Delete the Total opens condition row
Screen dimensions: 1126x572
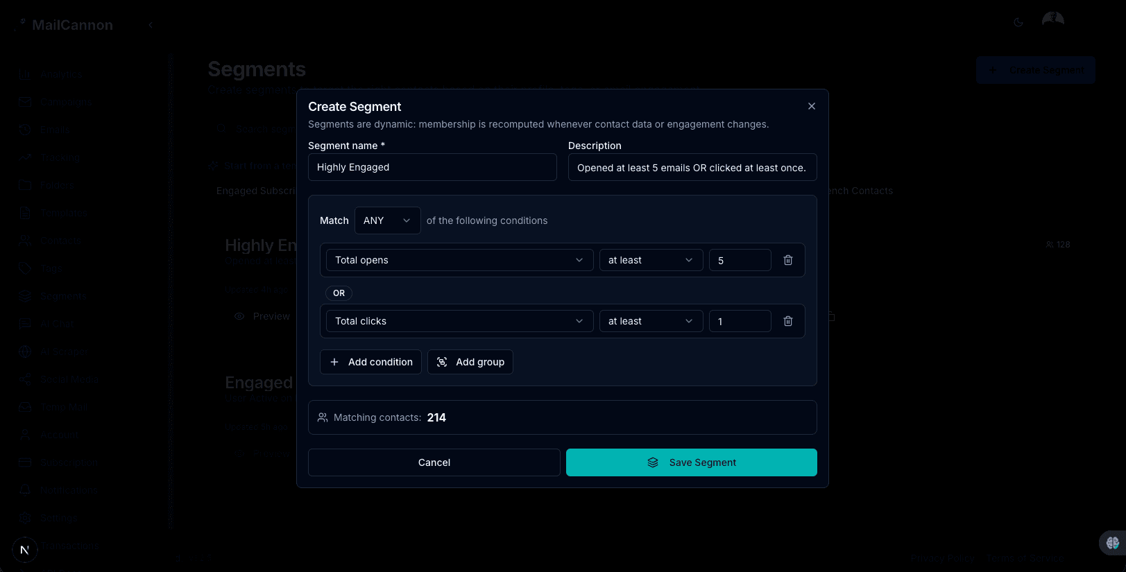[x=788, y=260]
